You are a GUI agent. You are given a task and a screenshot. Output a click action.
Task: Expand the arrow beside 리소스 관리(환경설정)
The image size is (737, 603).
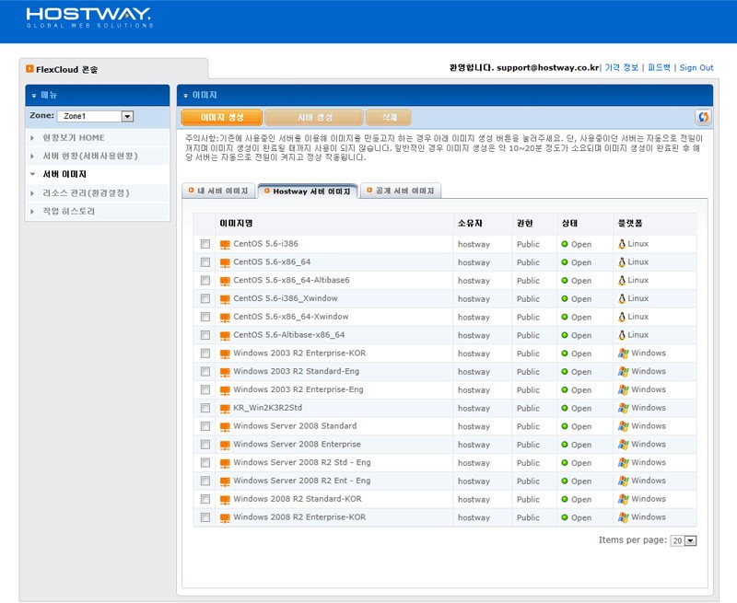[32, 193]
